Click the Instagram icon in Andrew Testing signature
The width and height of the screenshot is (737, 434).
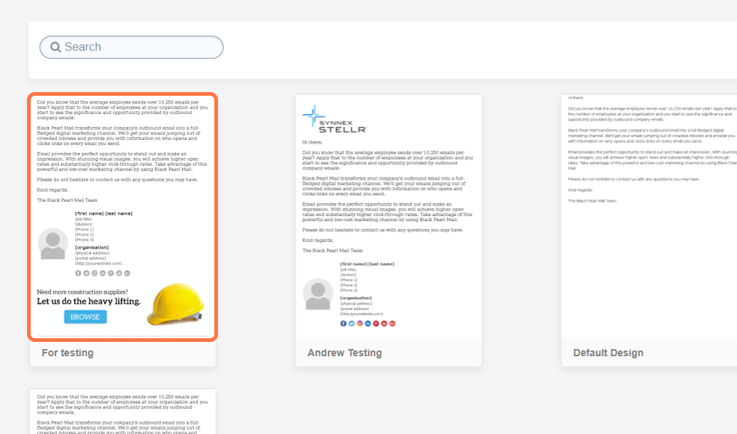click(x=360, y=324)
